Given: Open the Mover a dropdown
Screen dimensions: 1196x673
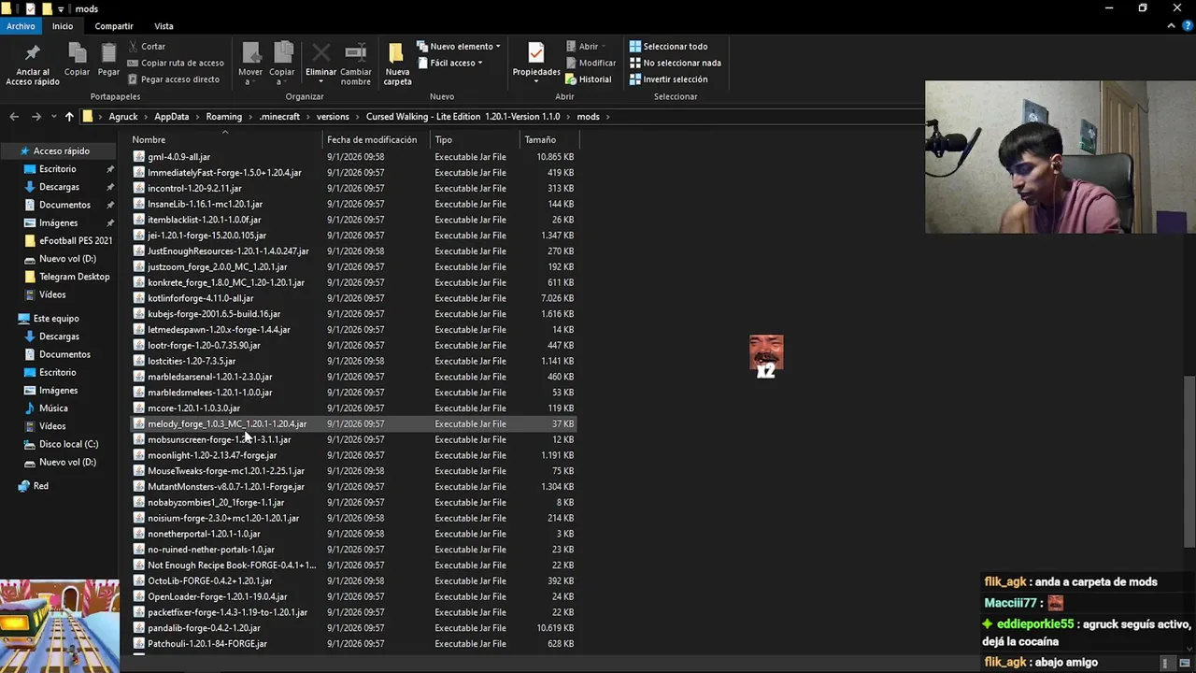Looking at the screenshot, I should [x=250, y=64].
